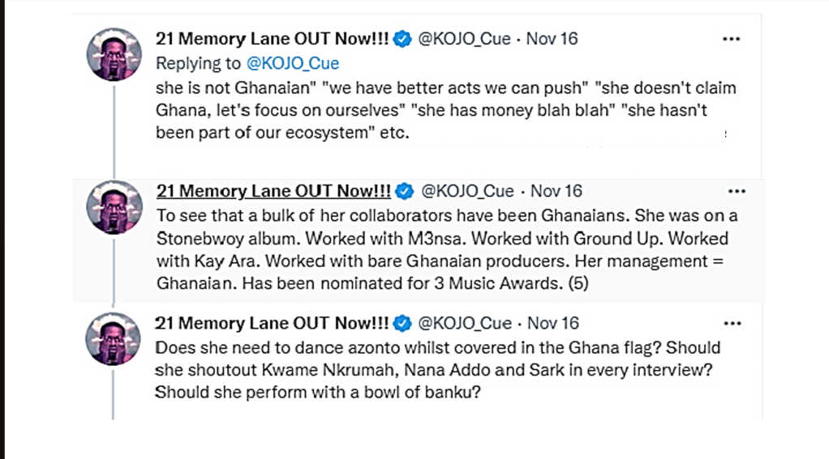Open the Nov 16 timestamp on the third tweet
Image resolution: width=829 pixels, height=459 pixels.
[553, 323]
